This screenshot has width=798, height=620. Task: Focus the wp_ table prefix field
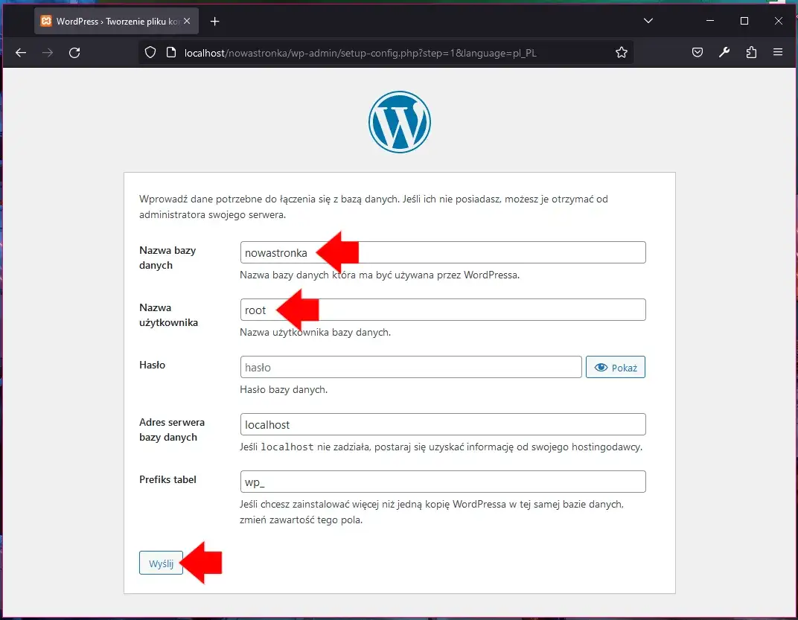click(442, 482)
